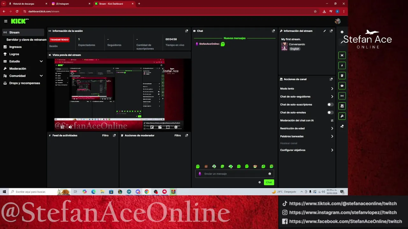Toggle the channel actions widget icon
This screenshot has width=408, height=229.
[342, 106]
